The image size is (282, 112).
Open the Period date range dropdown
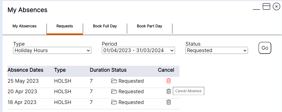(138, 51)
